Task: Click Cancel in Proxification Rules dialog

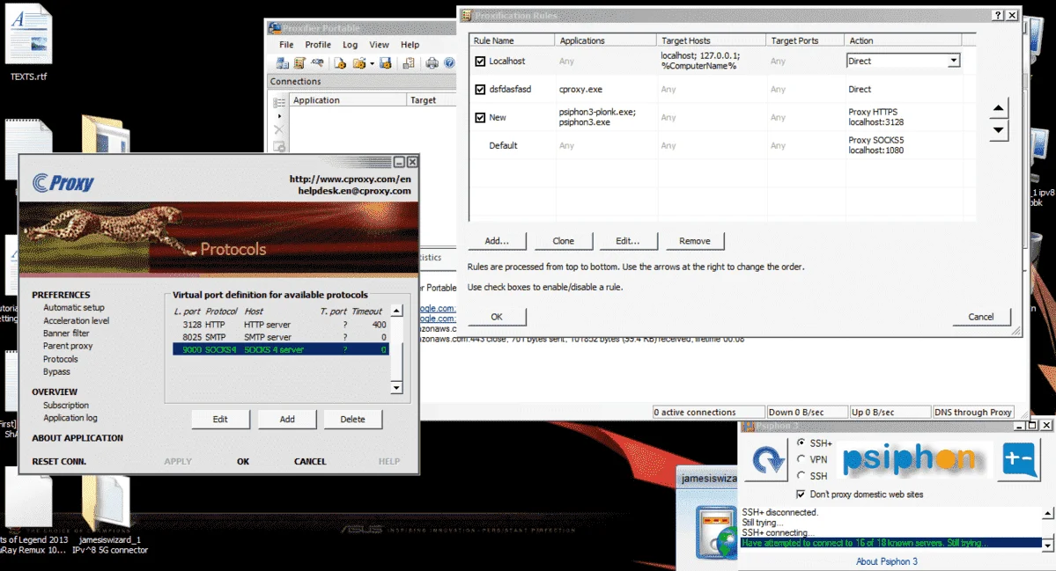Action: click(x=981, y=317)
